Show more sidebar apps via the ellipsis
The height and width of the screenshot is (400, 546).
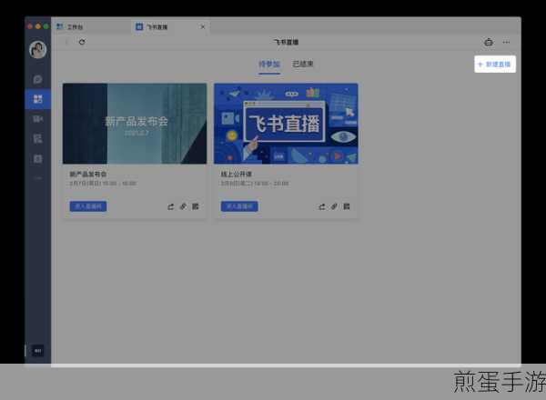coord(37,178)
